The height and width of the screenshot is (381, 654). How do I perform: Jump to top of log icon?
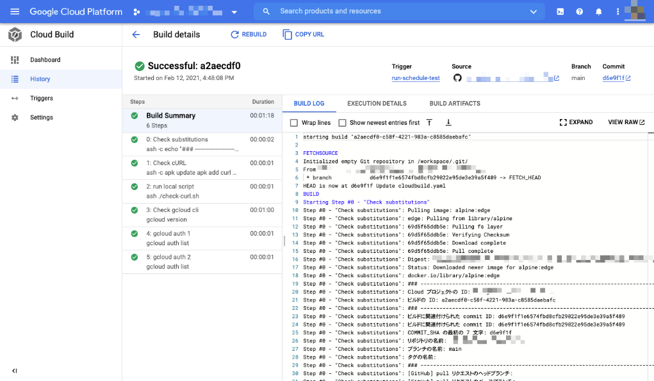click(429, 122)
